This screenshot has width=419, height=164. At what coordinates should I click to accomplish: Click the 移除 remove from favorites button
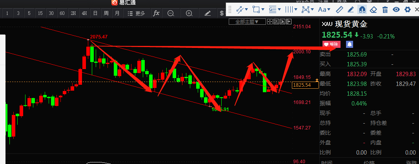(x=331, y=44)
